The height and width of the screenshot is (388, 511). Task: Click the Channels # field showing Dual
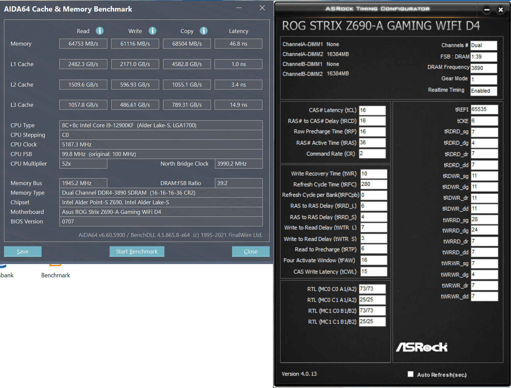(x=484, y=45)
